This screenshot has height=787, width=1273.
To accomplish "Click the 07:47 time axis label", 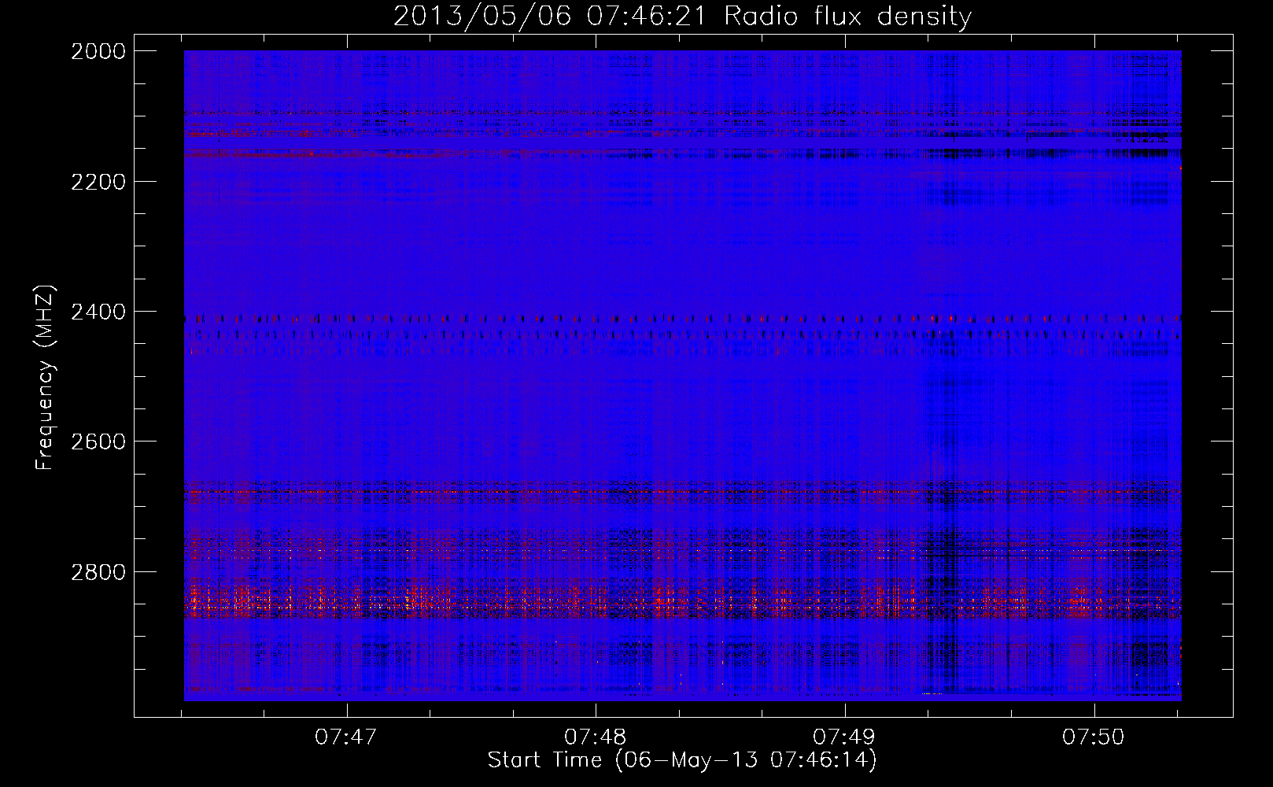I will coord(346,737).
